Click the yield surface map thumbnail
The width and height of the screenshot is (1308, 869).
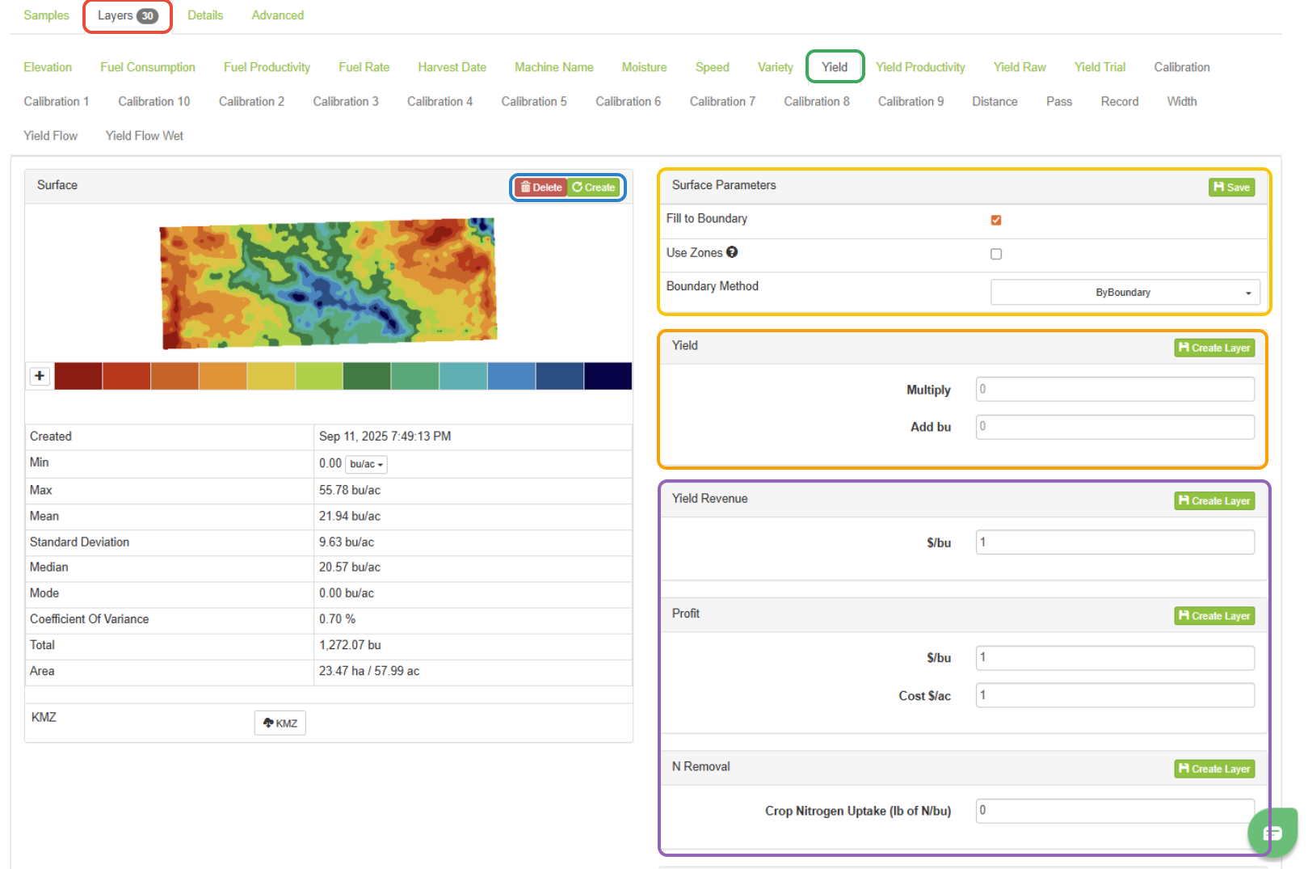pyautogui.click(x=328, y=283)
